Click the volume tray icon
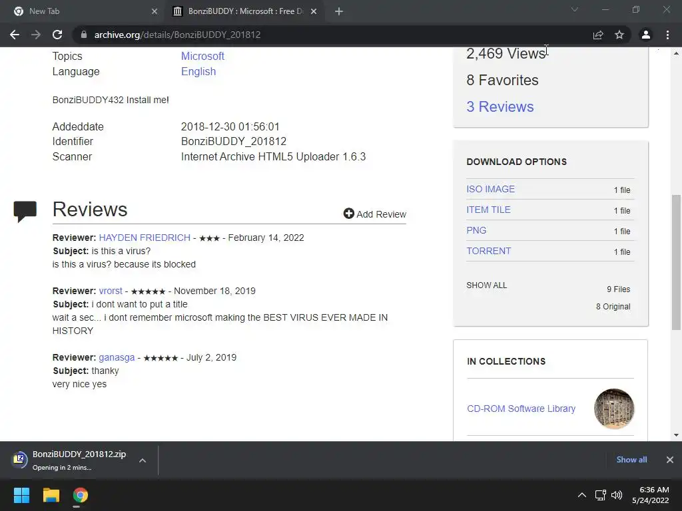The height and width of the screenshot is (511, 682). point(617,495)
